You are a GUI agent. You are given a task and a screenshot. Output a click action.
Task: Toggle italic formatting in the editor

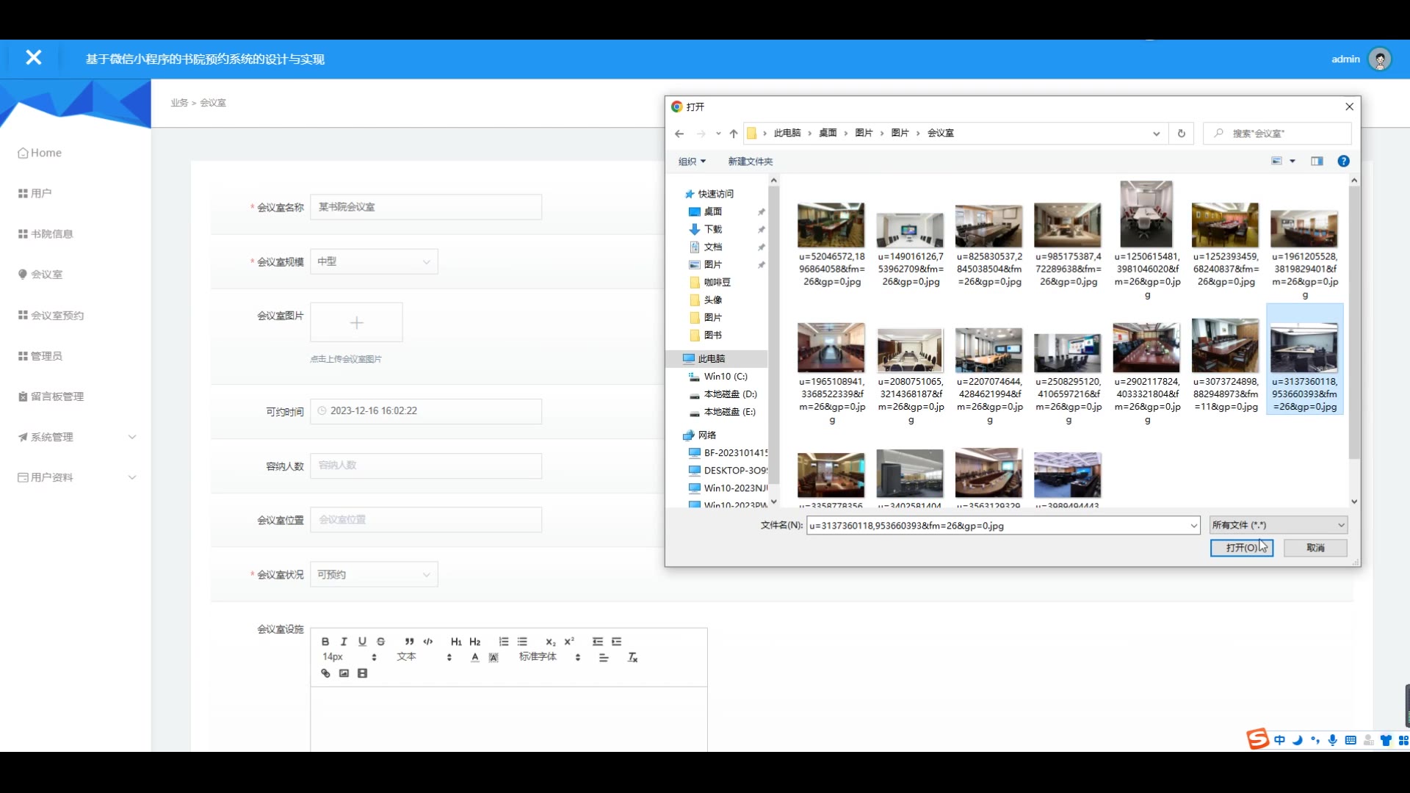pyautogui.click(x=344, y=641)
